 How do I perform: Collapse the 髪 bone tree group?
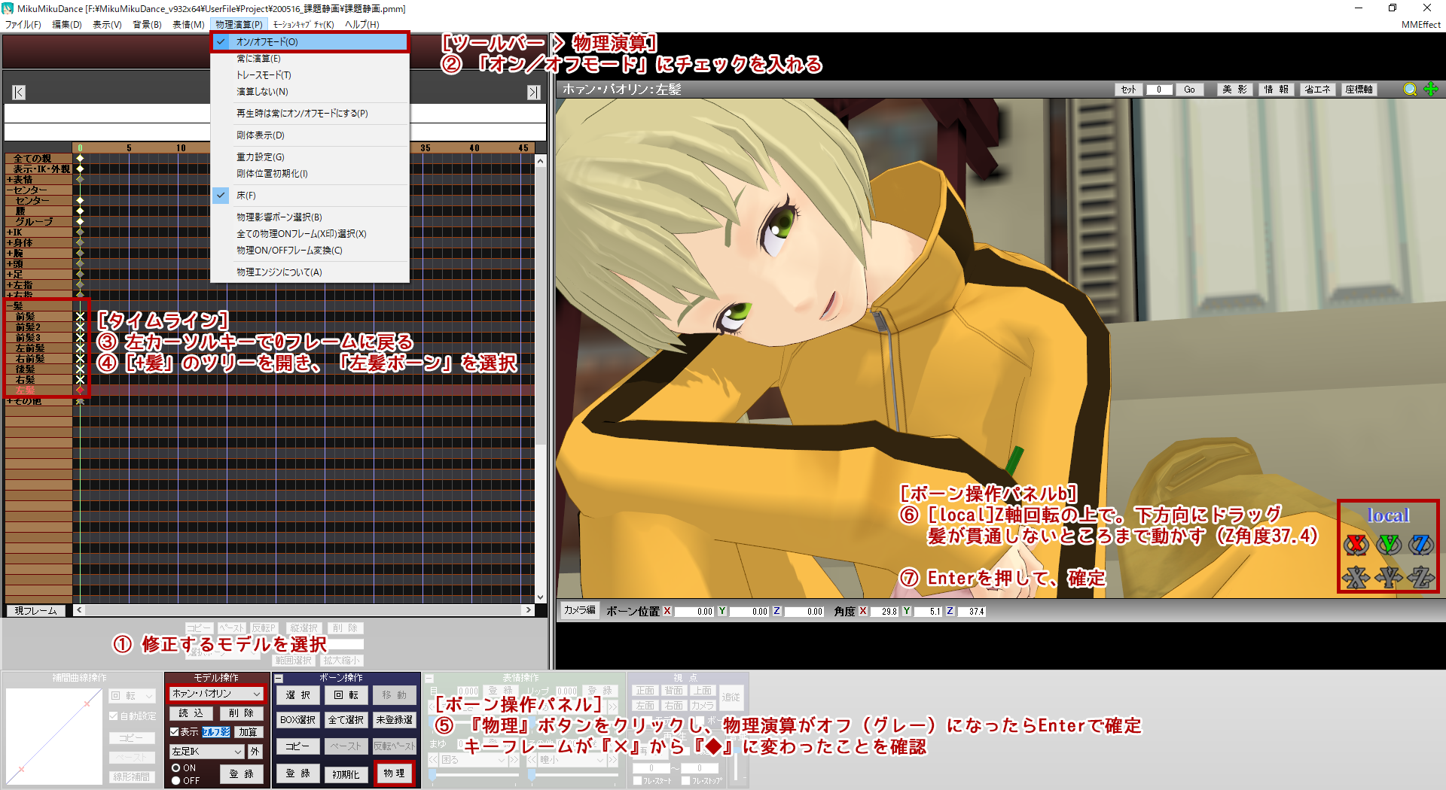(x=9, y=306)
